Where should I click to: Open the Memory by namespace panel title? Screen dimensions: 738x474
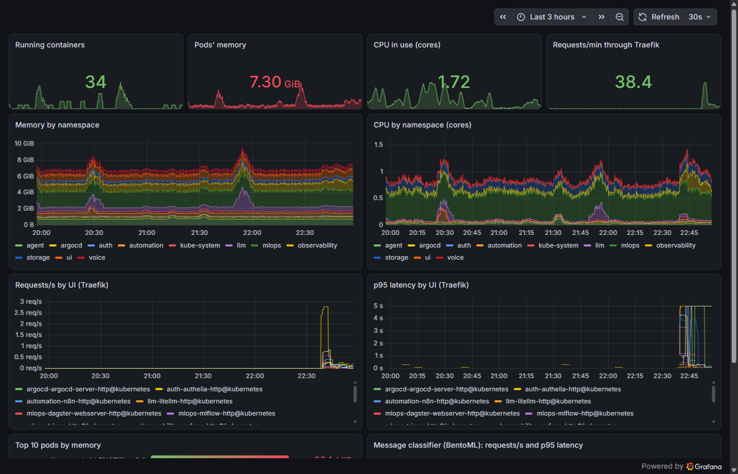point(57,125)
